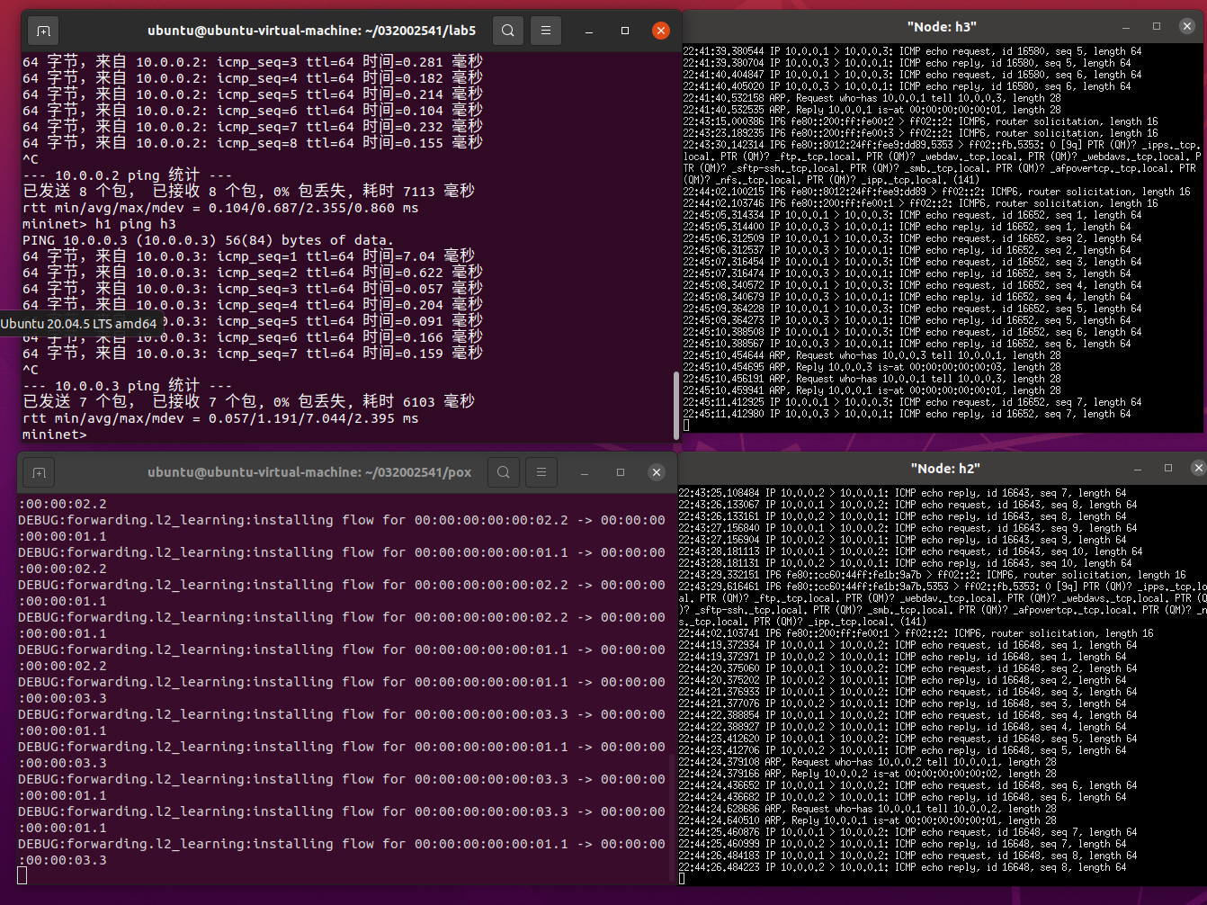Click the "--- 10.0.0.3 ping 统计 ---" line
1207x905 pixels.
tap(128, 386)
